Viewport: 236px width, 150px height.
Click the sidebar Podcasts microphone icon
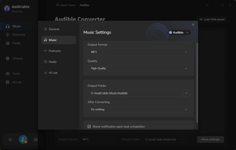click(x=8, y=35)
